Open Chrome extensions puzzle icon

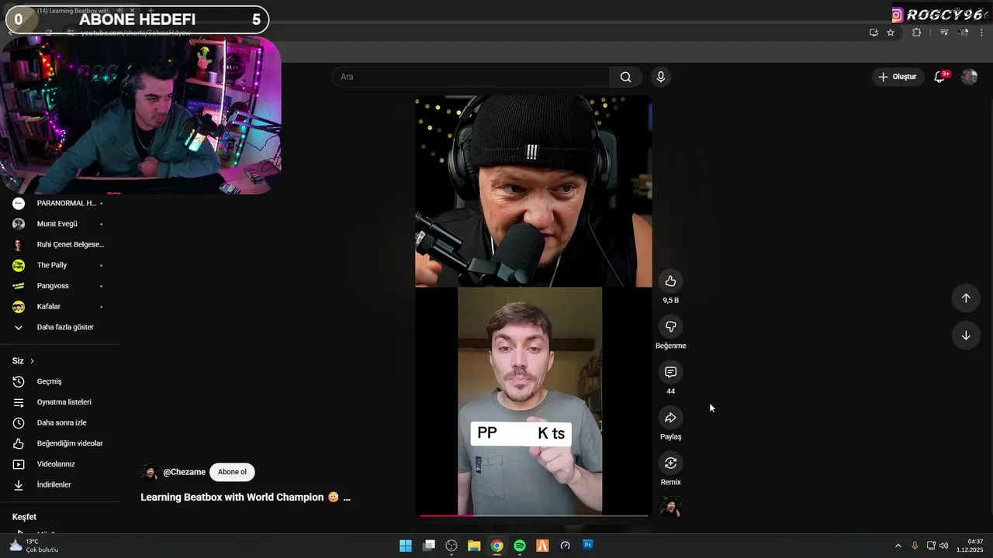(916, 33)
